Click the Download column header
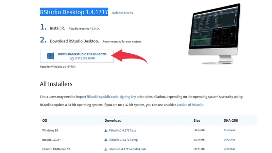This screenshot has height=153, width=272. click(113, 120)
